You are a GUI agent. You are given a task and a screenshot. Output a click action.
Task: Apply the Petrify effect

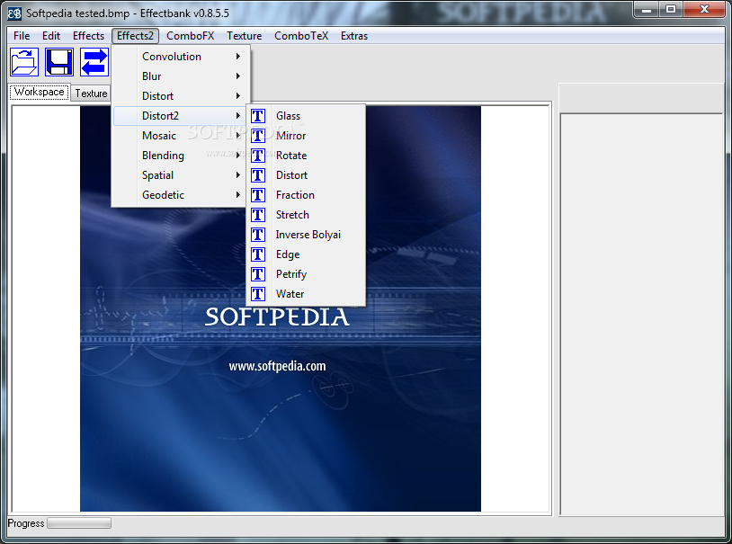(306, 274)
